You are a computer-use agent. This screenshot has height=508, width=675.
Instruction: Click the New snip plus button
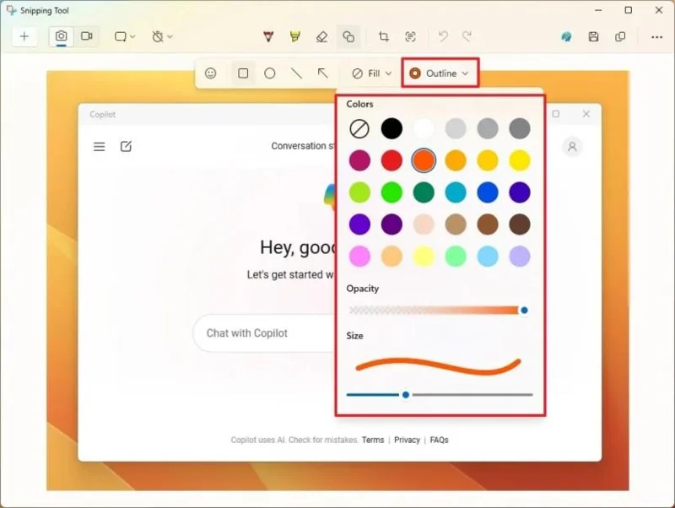tap(24, 36)
